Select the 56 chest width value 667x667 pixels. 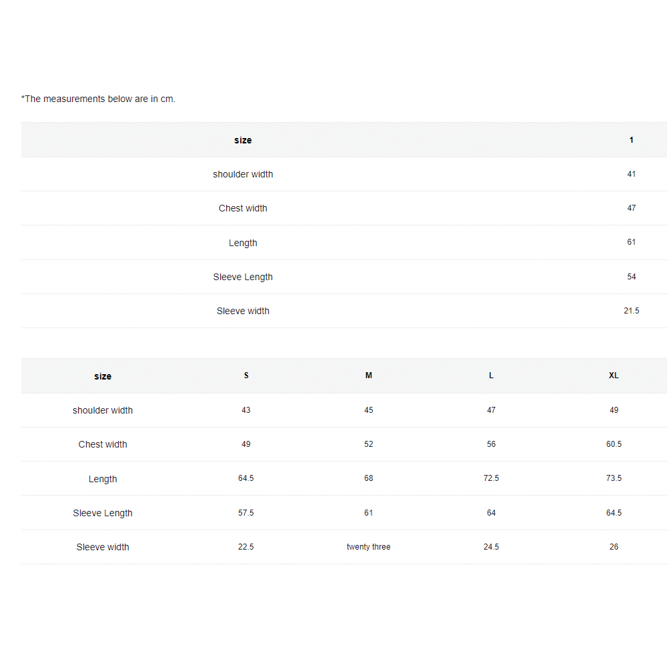[x=492, y=444]
